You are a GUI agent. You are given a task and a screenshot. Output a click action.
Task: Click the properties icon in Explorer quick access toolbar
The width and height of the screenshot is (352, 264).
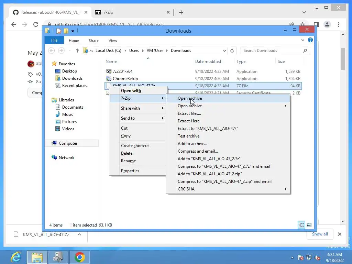[x=58, y=31]
